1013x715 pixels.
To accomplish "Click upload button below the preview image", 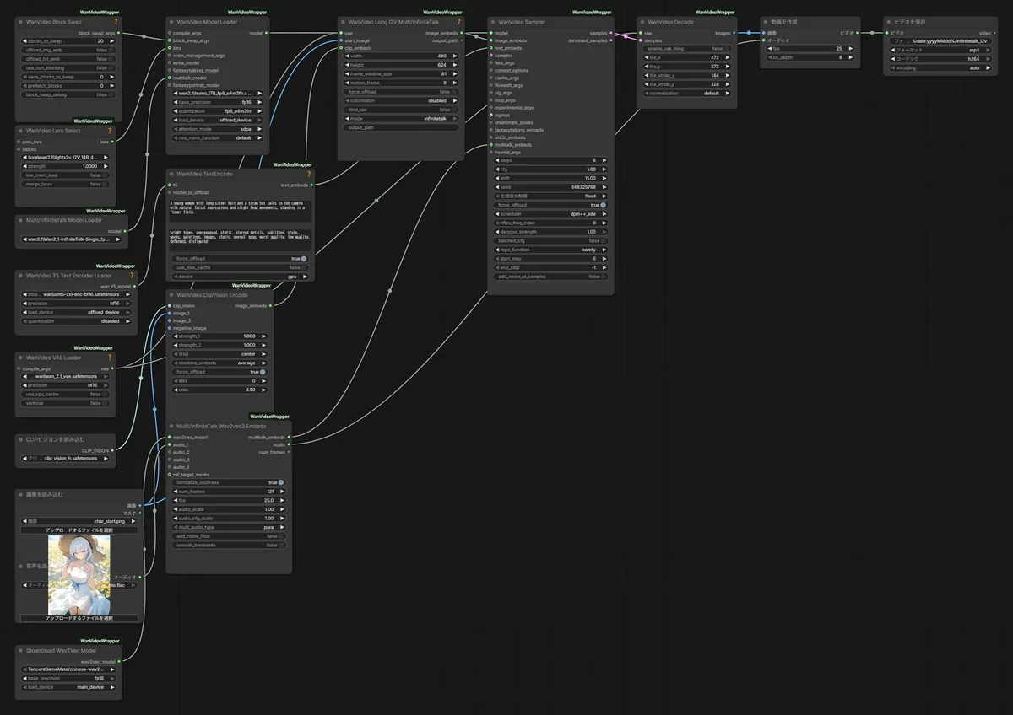I will coord(79,618).
